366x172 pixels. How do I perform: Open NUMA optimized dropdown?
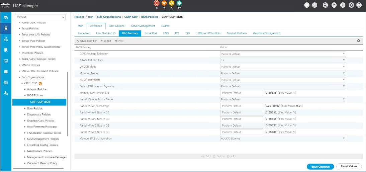(283, 80)
